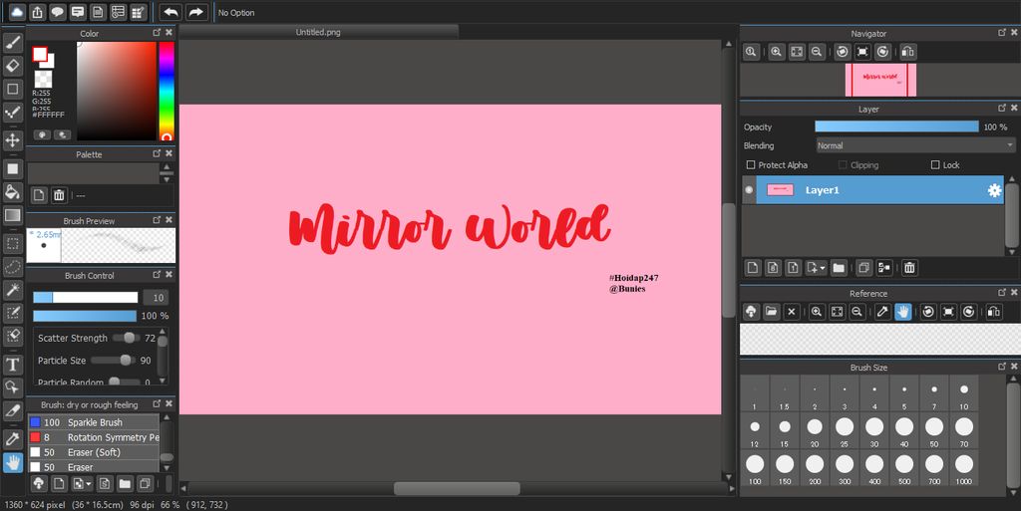
Task: Hide Layer1 via visibility dot
Action: (x=749, y=190)
